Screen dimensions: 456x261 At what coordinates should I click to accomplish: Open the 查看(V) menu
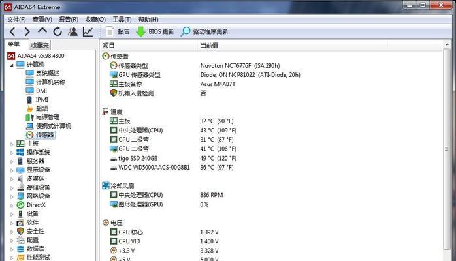(42, 19)
